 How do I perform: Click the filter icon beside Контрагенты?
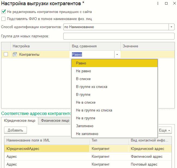coord(15,54)
